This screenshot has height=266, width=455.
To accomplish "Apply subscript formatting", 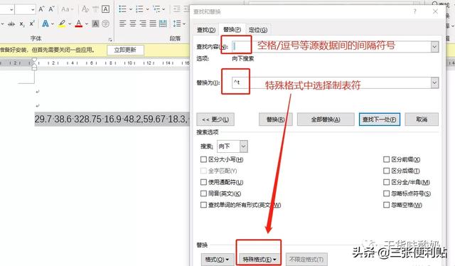I will coord(22,23).
